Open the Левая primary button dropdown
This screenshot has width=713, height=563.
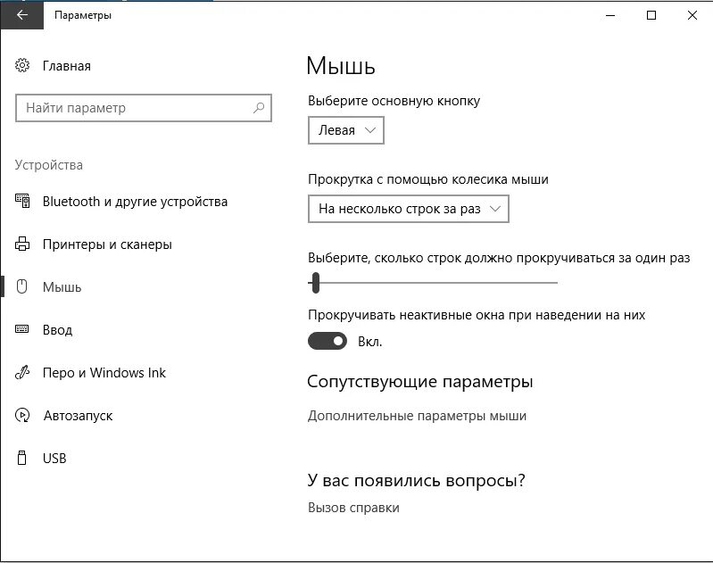click(x=346, y=130)
